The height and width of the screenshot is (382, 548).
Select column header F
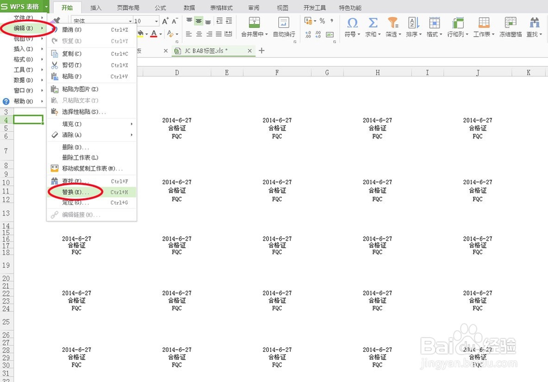coord(277,72)
